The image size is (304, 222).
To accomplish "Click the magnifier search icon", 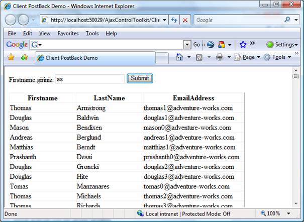I will coord(287,20).
